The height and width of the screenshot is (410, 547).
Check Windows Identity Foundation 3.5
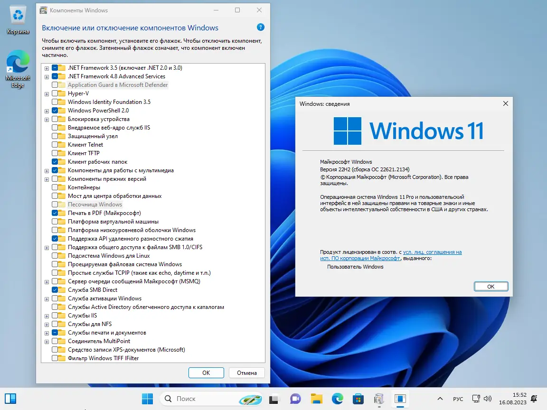coord(55,102)
